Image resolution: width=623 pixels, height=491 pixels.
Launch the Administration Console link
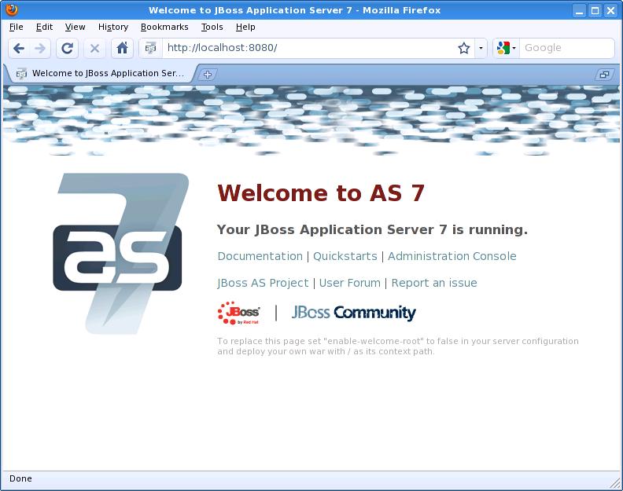452,256
